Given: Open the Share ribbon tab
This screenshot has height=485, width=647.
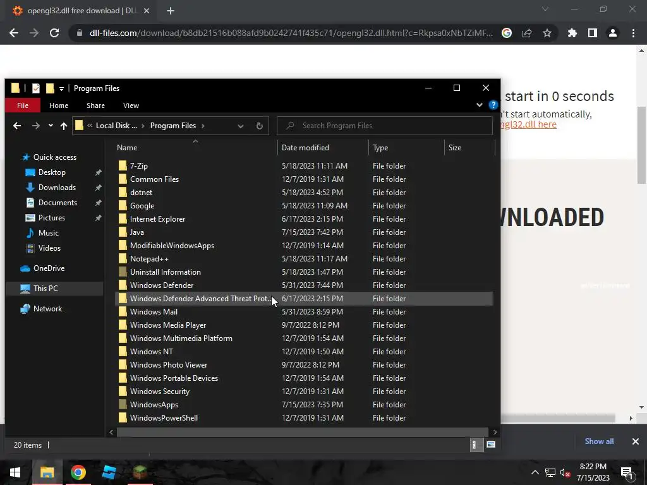Looking at the screenshot, I should (95, 105).
